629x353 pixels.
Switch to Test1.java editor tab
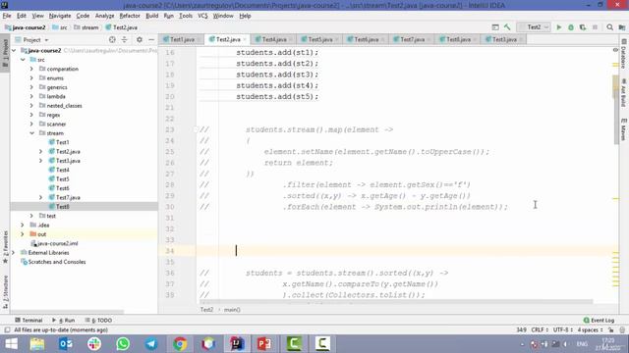coord(181,39)
